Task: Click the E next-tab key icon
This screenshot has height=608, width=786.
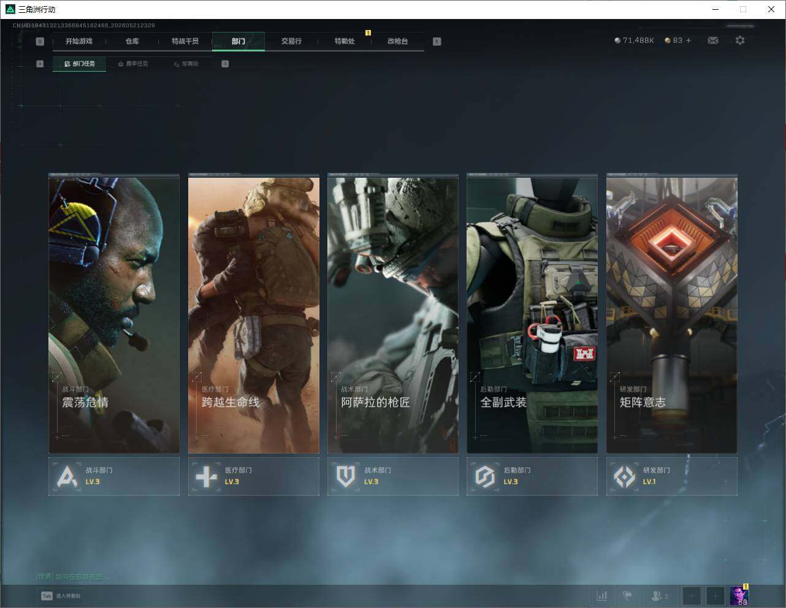Action: click(437, 42)
